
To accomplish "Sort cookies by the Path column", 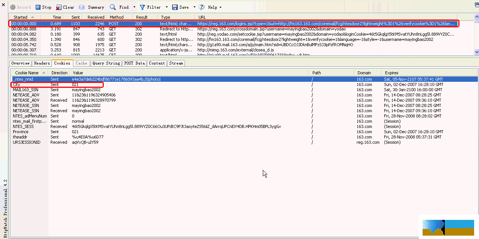I will tap(332, 73).
